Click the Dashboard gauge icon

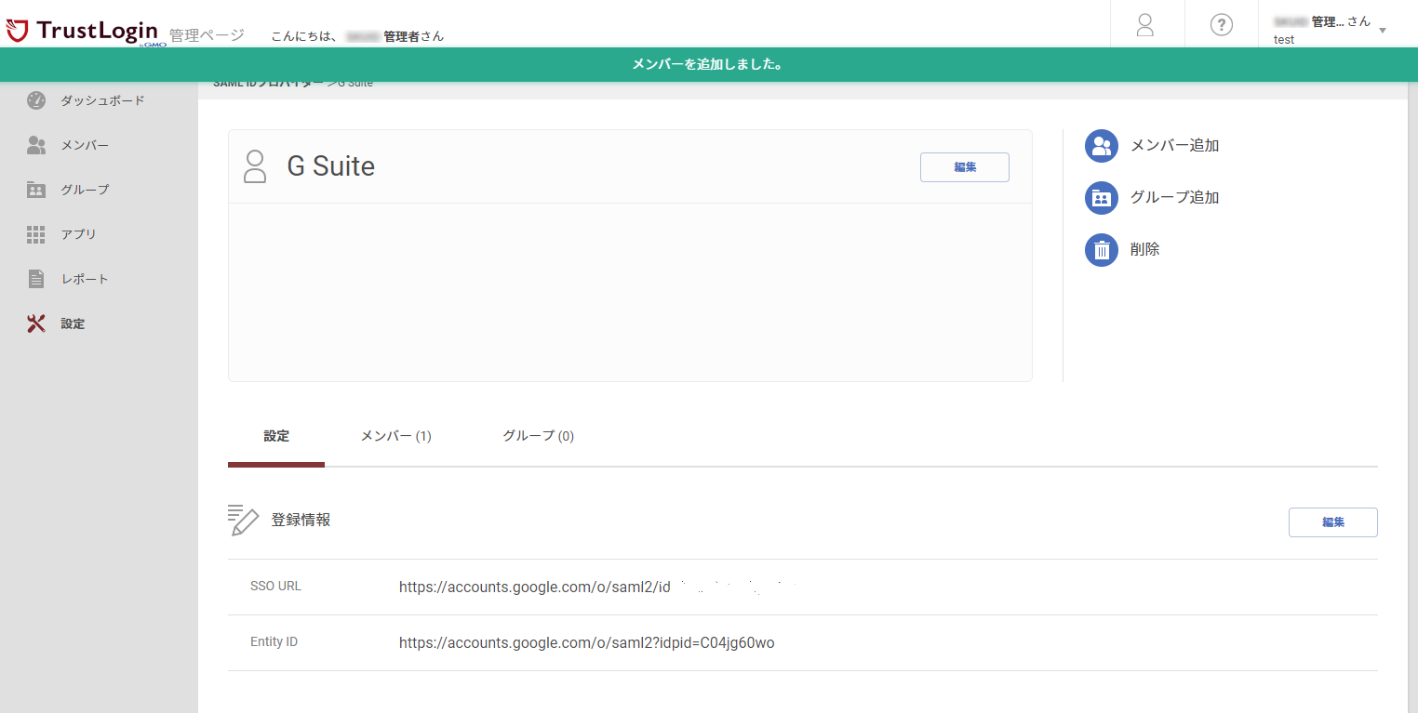click(x=36, y=100)
